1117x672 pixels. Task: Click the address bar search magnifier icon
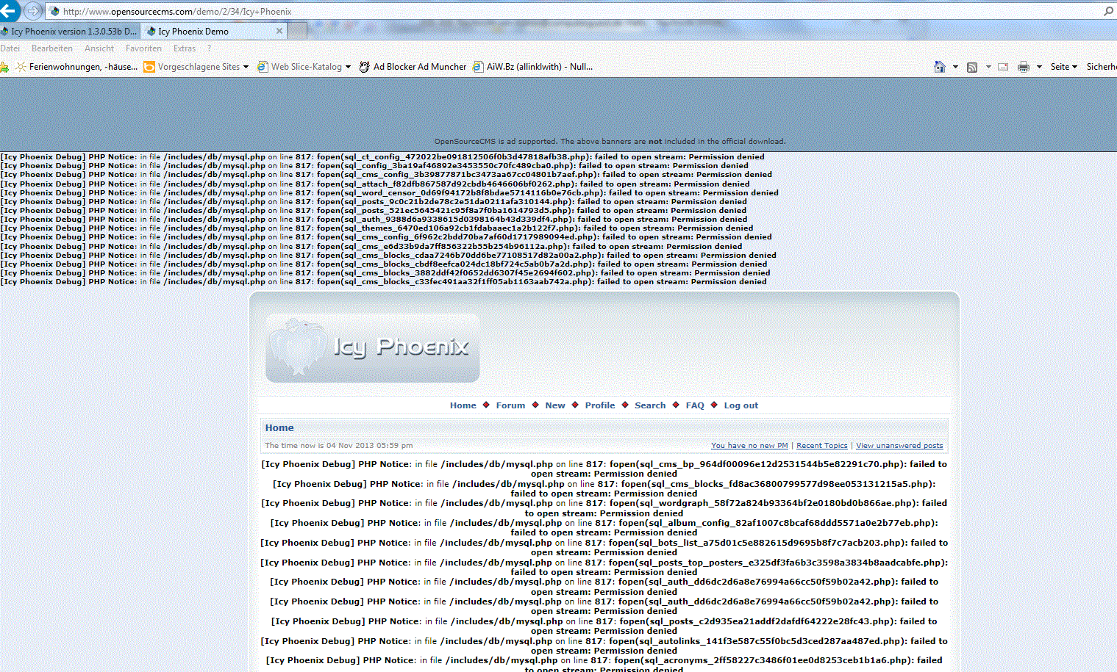point(1108,11)
